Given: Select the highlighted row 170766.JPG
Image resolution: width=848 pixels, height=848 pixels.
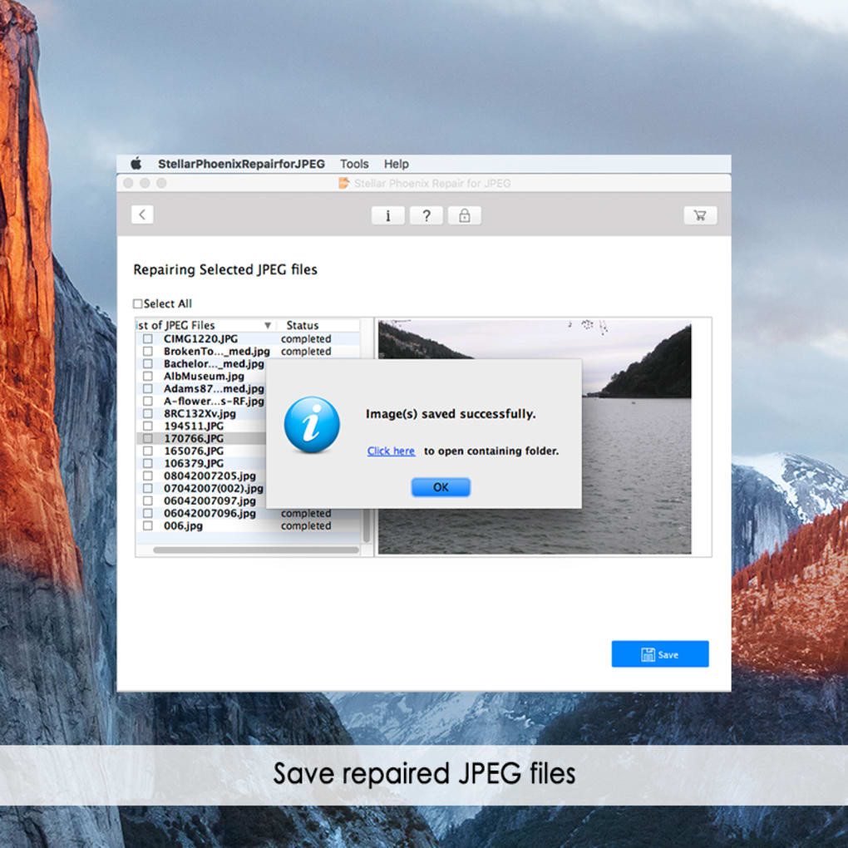Looking at the screenshot, I should coord(202,439).
